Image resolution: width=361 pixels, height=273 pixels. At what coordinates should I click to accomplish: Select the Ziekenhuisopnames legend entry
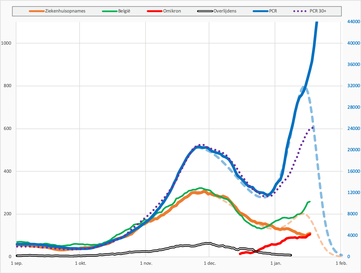point(57,11)
